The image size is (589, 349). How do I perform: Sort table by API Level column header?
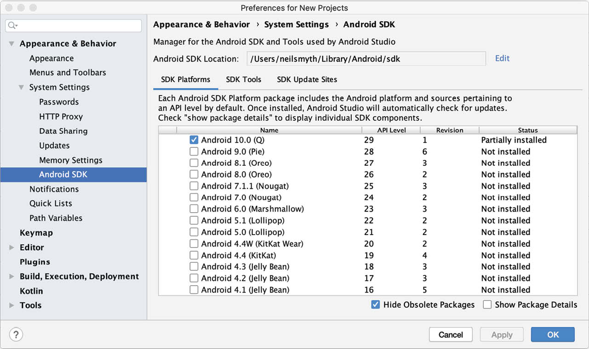(x=391, y=130)
